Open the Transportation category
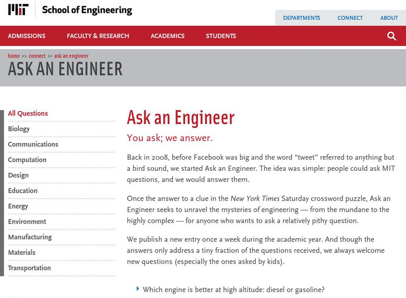406x298 pixels. [29, 268]
